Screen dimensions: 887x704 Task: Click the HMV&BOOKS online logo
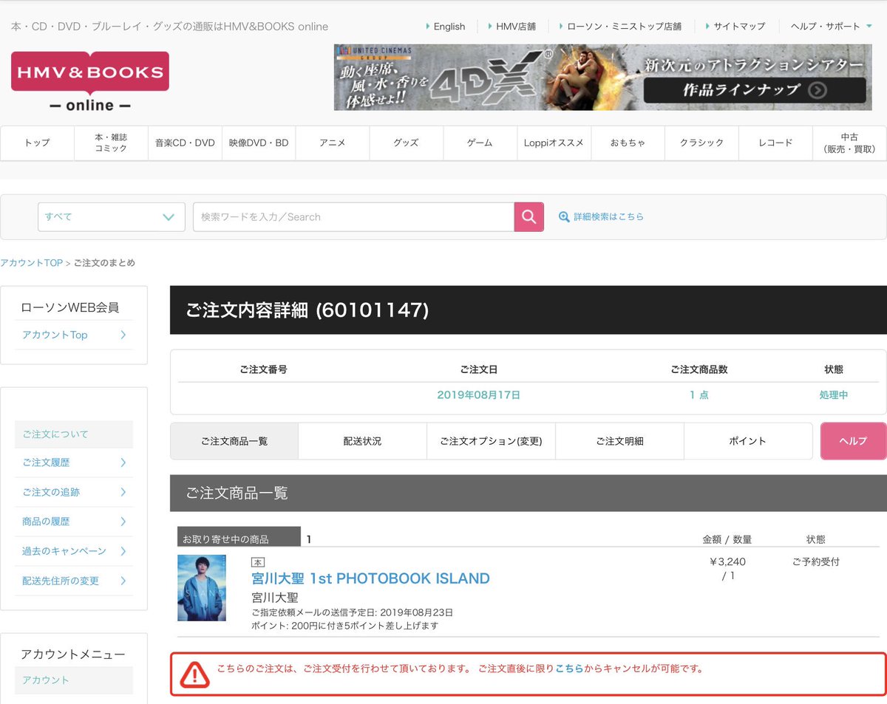[90, 81]
